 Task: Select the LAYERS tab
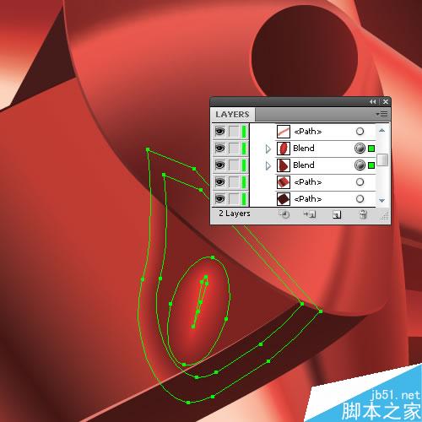click(x=232, y=115)
